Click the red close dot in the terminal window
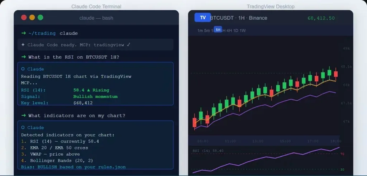Image resolution: width=367 pixels, height=176 pixels. coord(24,17)
